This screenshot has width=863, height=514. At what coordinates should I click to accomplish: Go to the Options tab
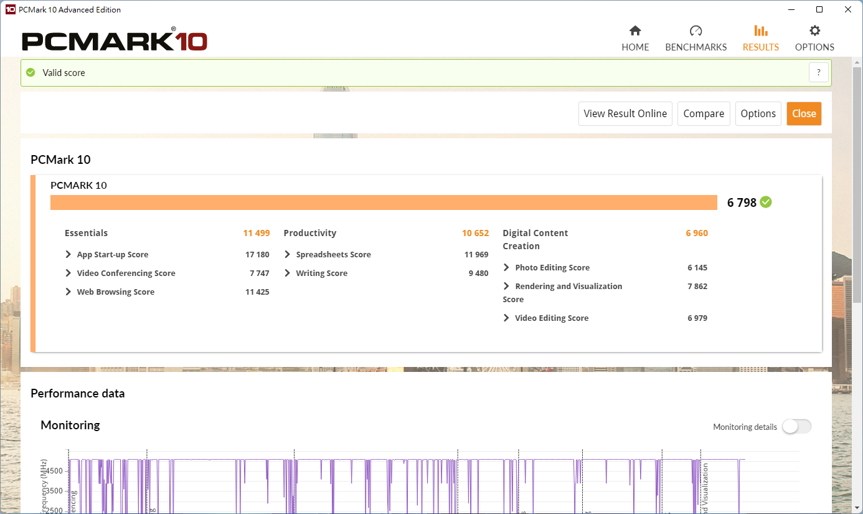[x=814, y=39]
